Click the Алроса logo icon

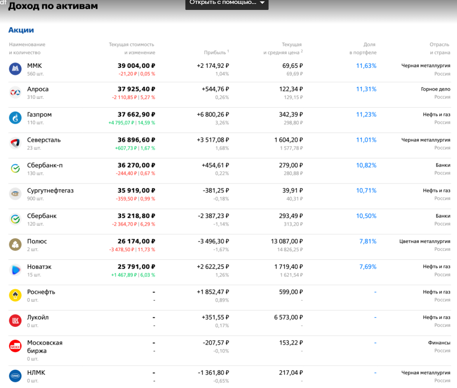[15, 92]
